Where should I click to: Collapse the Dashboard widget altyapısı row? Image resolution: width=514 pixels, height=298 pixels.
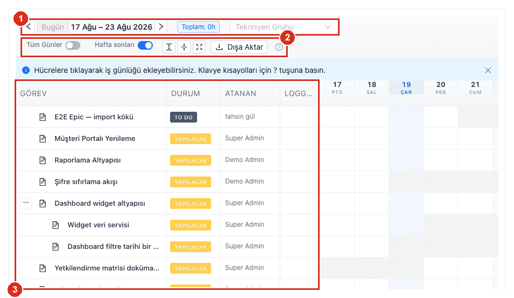[x=26, y=204]
